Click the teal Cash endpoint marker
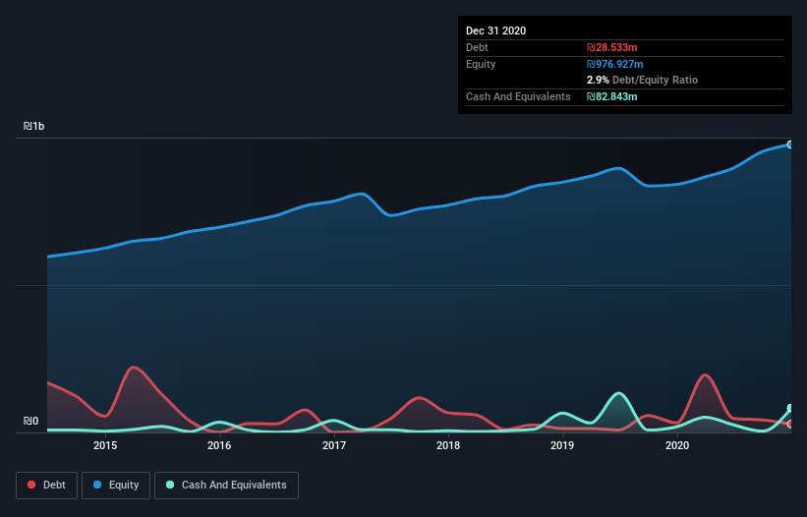 click(790, 409)
